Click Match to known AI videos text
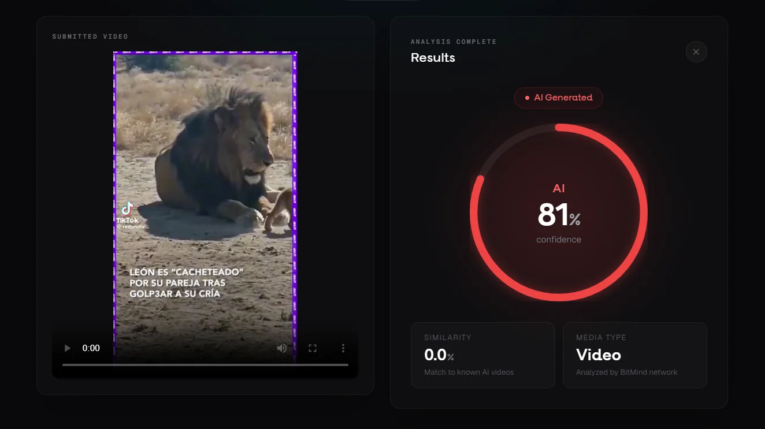 [469, 372]
